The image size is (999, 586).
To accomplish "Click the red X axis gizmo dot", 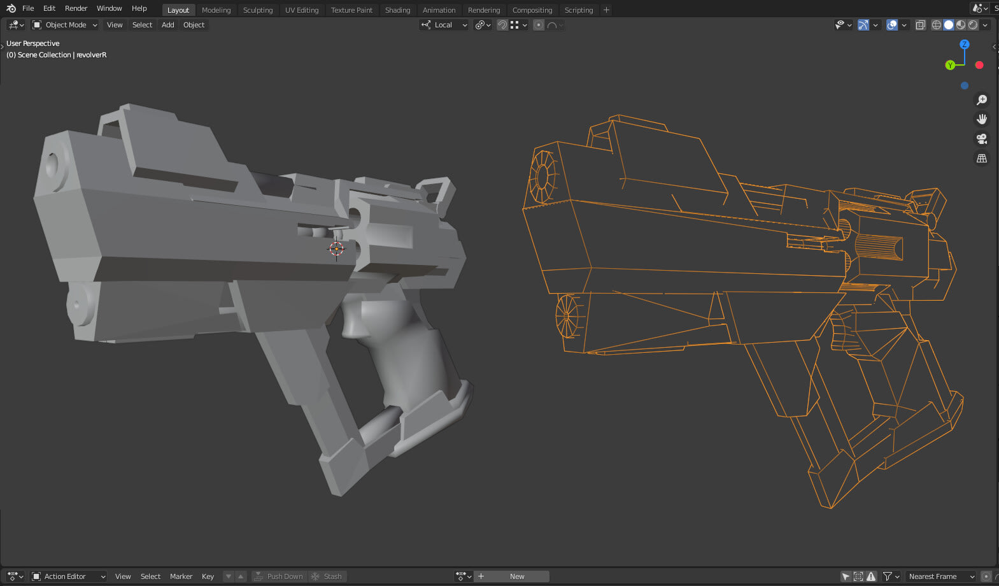I will tap(979, 65).
